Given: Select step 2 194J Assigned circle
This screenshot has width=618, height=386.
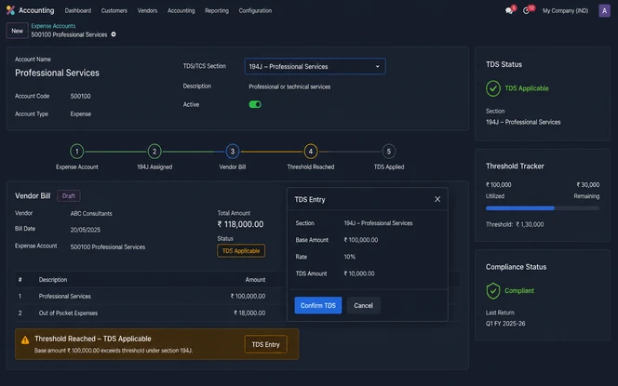Looking at the screenshot, I should 154,152.
